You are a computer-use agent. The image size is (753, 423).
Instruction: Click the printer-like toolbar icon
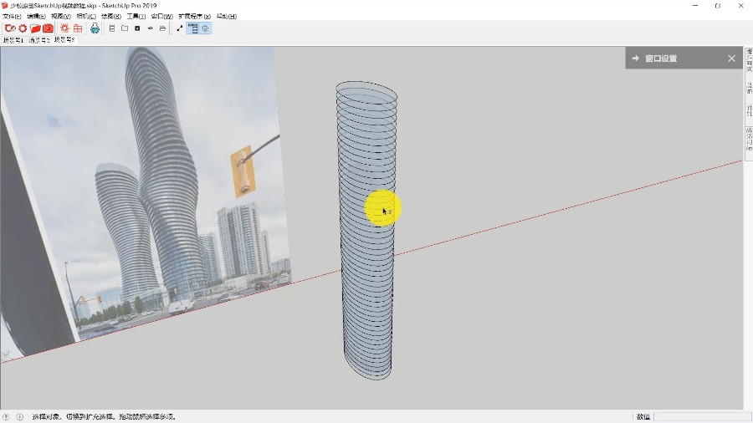coord(163,28)
